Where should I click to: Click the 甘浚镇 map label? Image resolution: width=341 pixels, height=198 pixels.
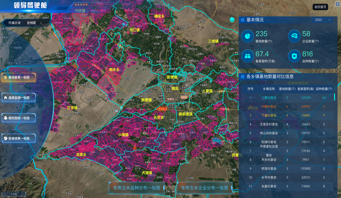coord(72,108)
